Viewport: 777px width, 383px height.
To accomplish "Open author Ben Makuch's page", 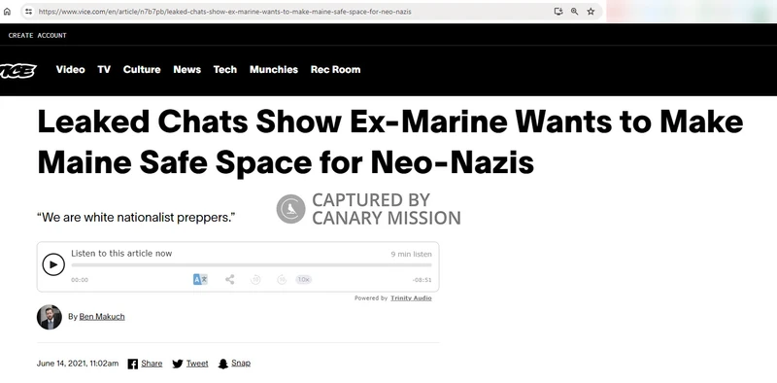I will [x=102, y=317].
